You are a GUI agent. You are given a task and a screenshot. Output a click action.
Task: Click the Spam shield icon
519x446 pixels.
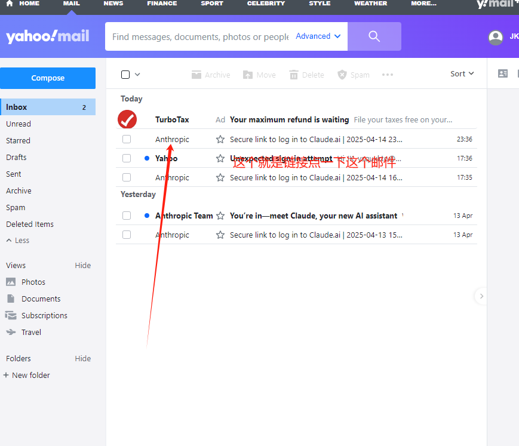tap(342, 75)
